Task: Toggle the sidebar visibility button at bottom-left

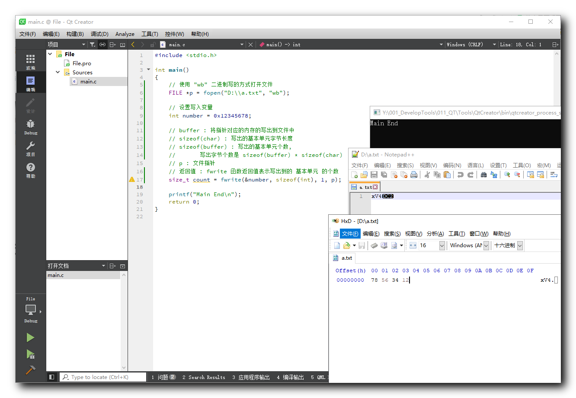Action: point(52,377)
